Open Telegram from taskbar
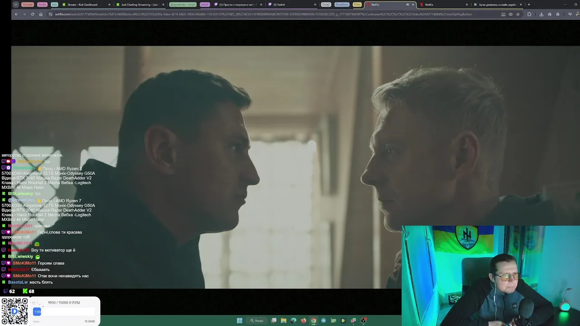 (324, 321)
